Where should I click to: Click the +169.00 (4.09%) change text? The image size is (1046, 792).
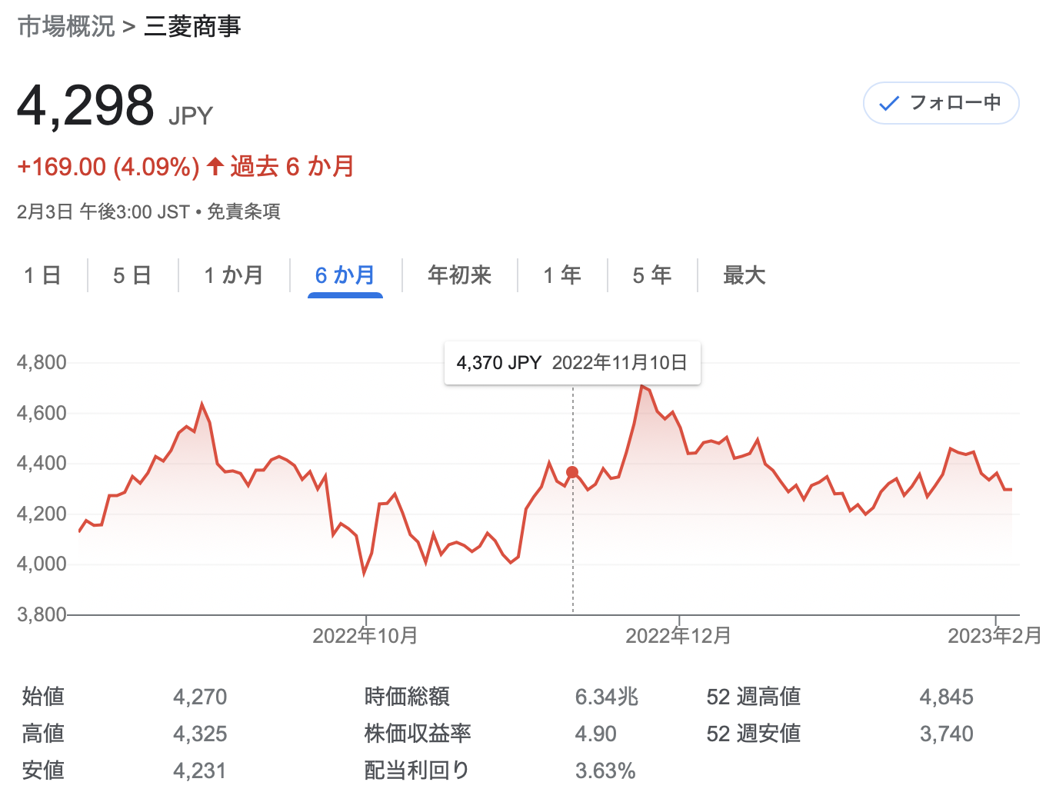(x=108, y=167)
